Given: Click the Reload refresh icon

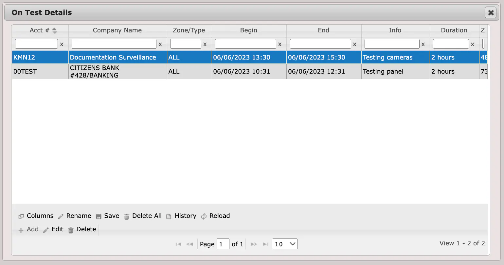Looking at the screenshot, I should click(x=204, y=216).
